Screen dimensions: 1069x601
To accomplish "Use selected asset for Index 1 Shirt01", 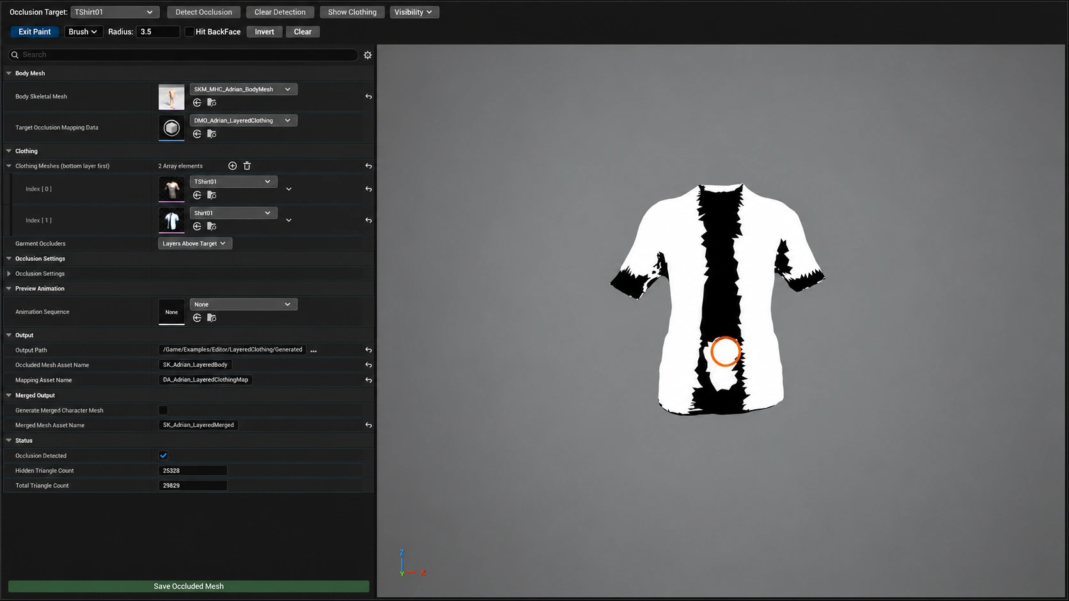I will [197, 227].
